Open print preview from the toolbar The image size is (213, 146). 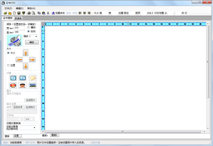click(33, 13)
